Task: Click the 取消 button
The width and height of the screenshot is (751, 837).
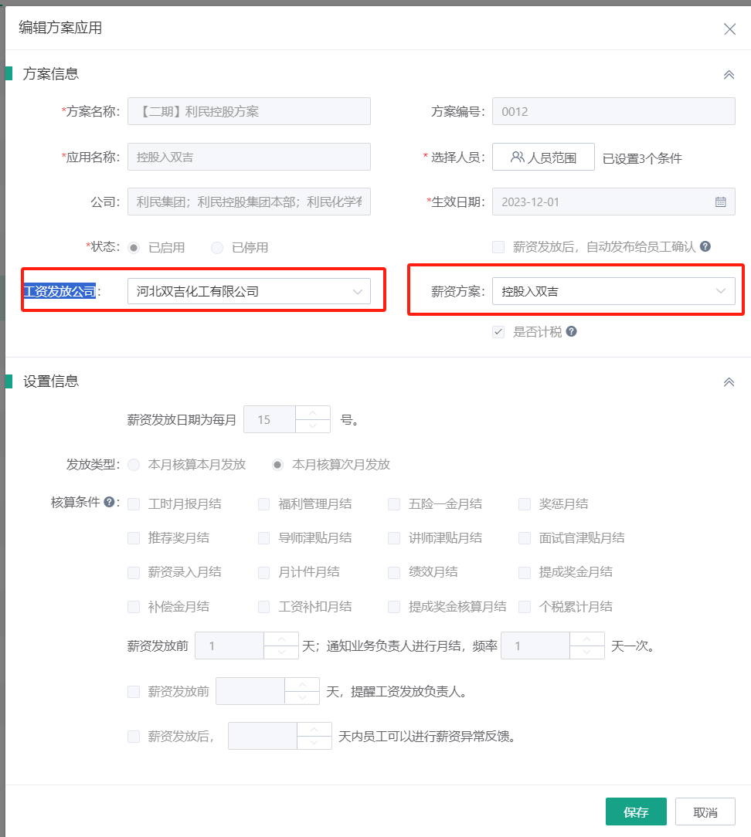Action: 704,811
